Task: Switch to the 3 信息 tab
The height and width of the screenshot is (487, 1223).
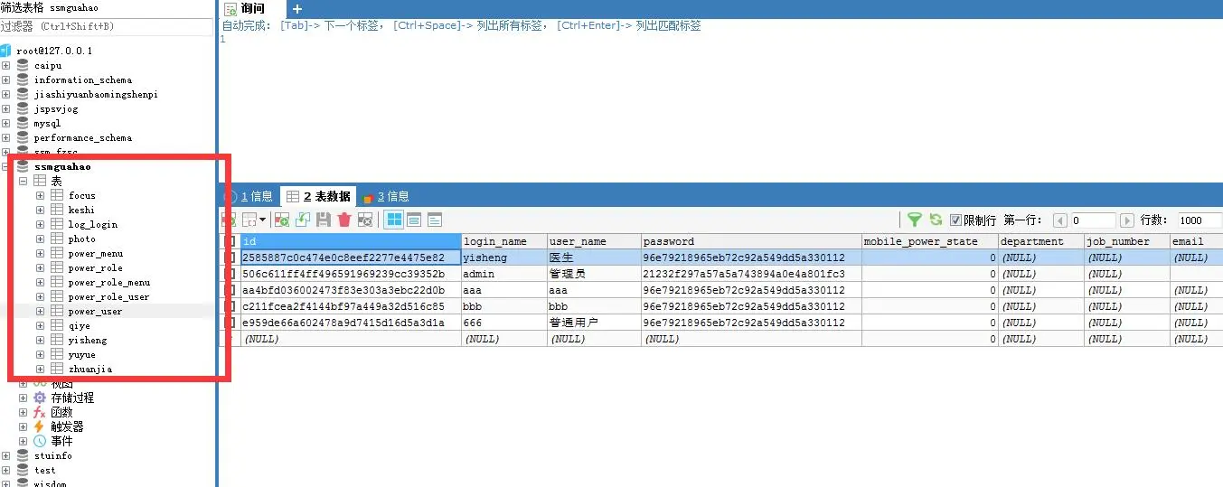Action: 386,196
